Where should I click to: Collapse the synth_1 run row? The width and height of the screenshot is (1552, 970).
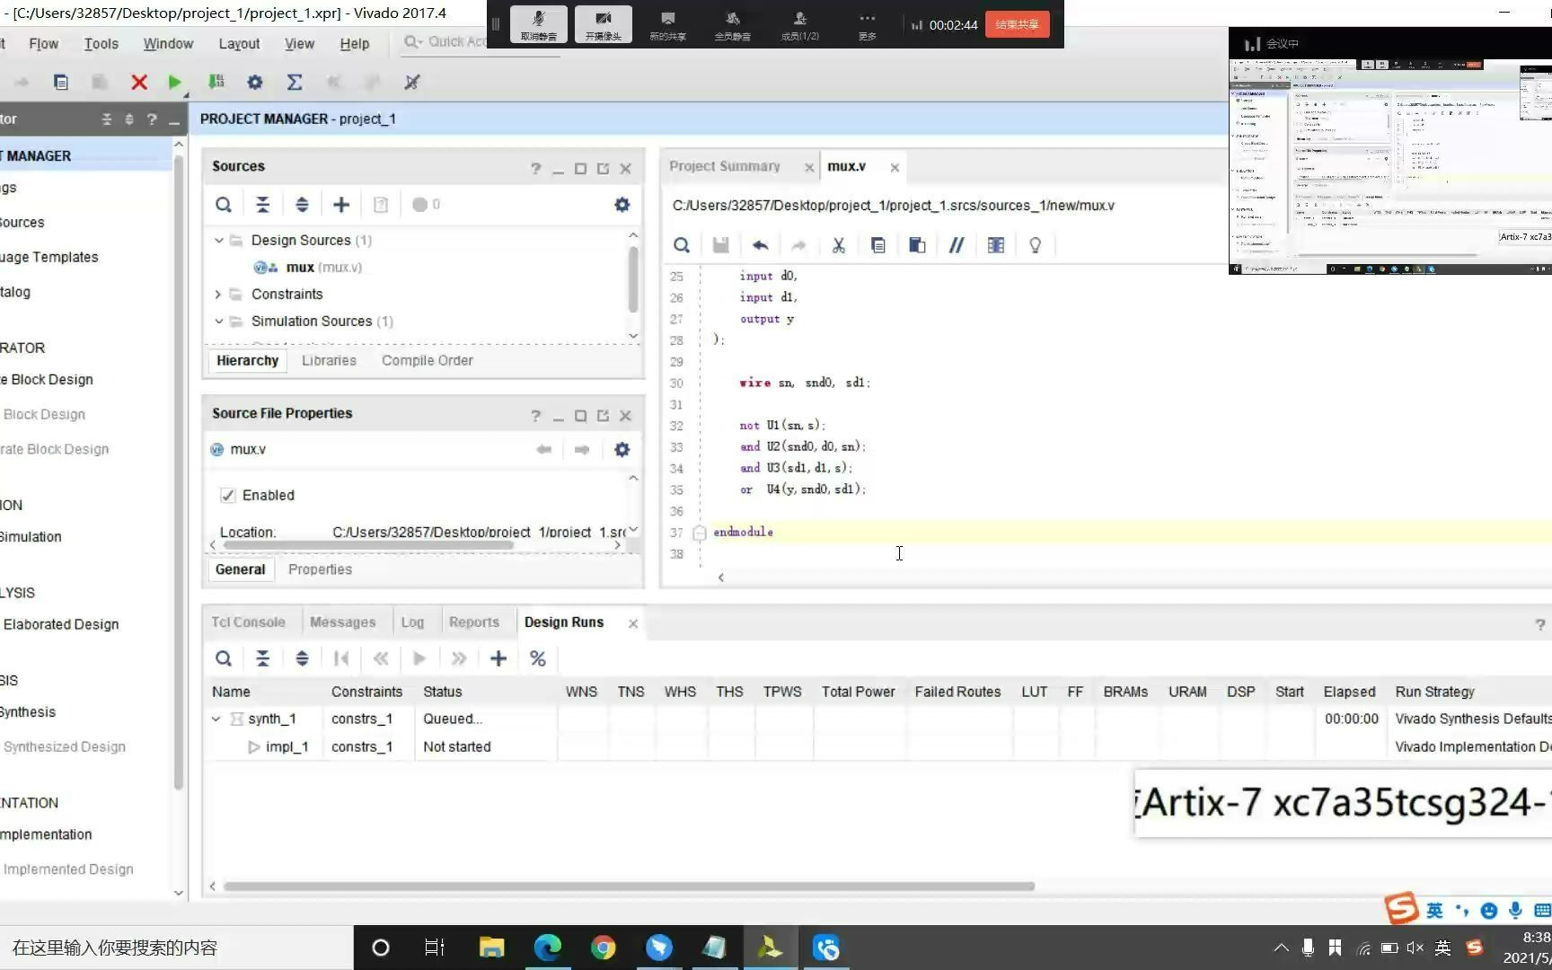[216, 719]
